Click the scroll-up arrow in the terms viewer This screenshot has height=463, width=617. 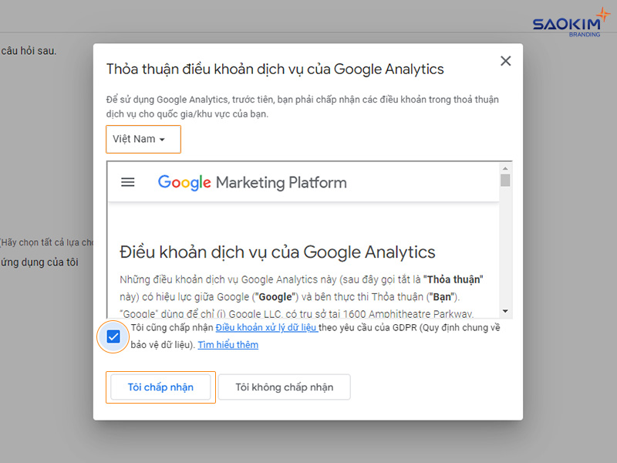pyautogui.click(x=505, y=170)
